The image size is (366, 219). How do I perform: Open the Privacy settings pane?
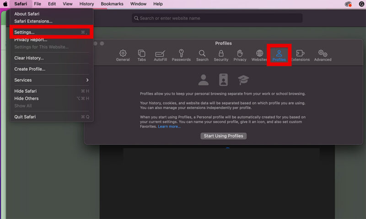[240, 55]
